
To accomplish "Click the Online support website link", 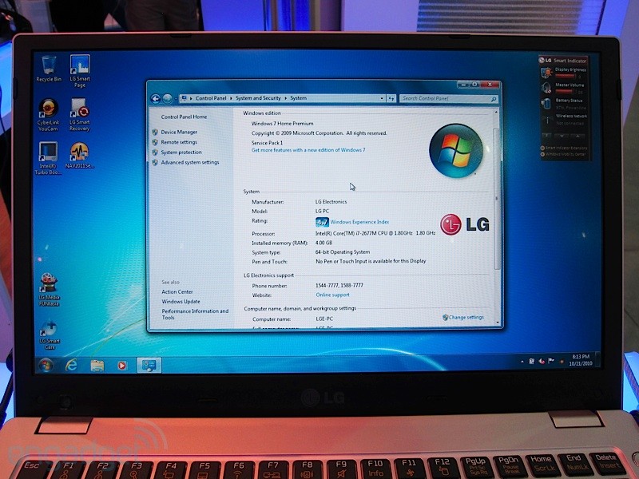I will (332, 295).
